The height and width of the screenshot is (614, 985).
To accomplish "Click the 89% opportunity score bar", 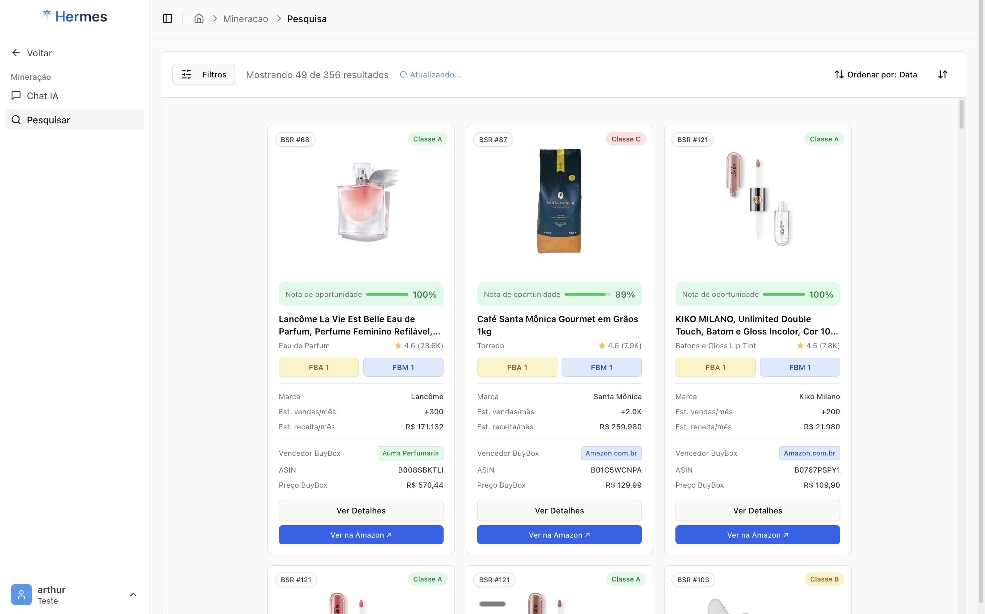I will [x=587, y=294].
